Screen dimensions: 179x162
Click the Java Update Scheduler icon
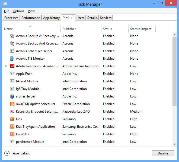[x=12, y=104]
